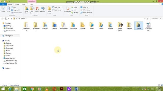Open the New item dropdown
Image resolution: width=163 pixels, height=91 pixels.
coord(57,7)
